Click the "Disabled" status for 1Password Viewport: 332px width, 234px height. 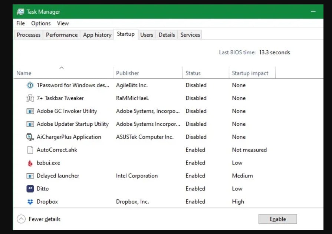click(x=196, y=85)
